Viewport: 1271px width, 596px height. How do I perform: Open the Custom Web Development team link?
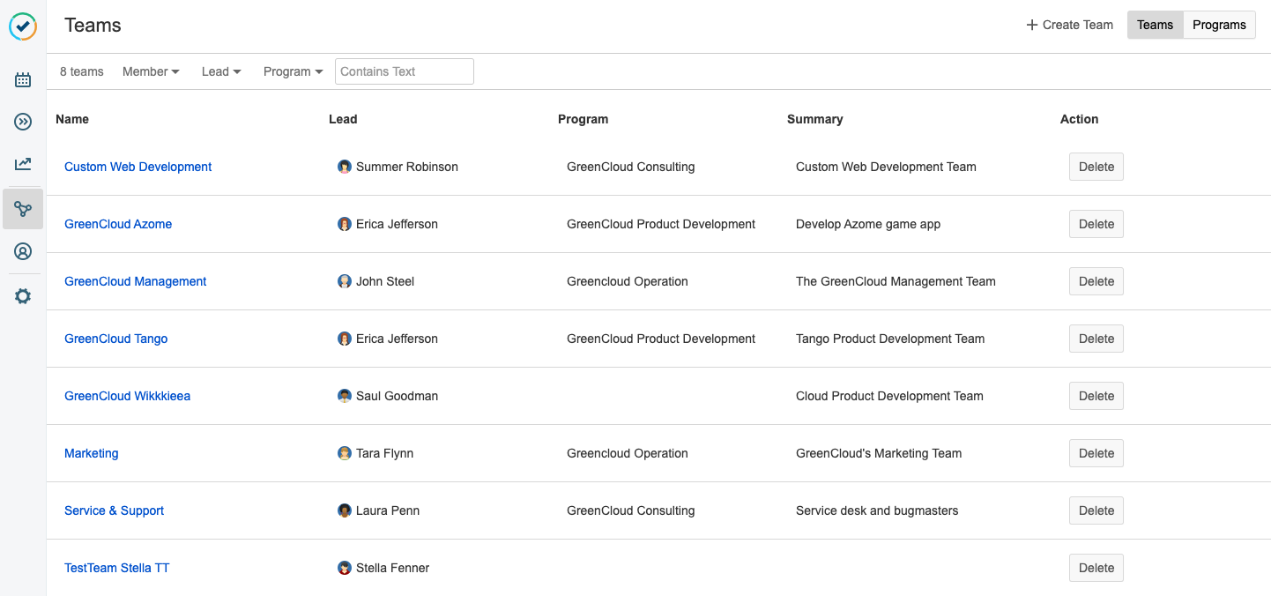(138, 167)
